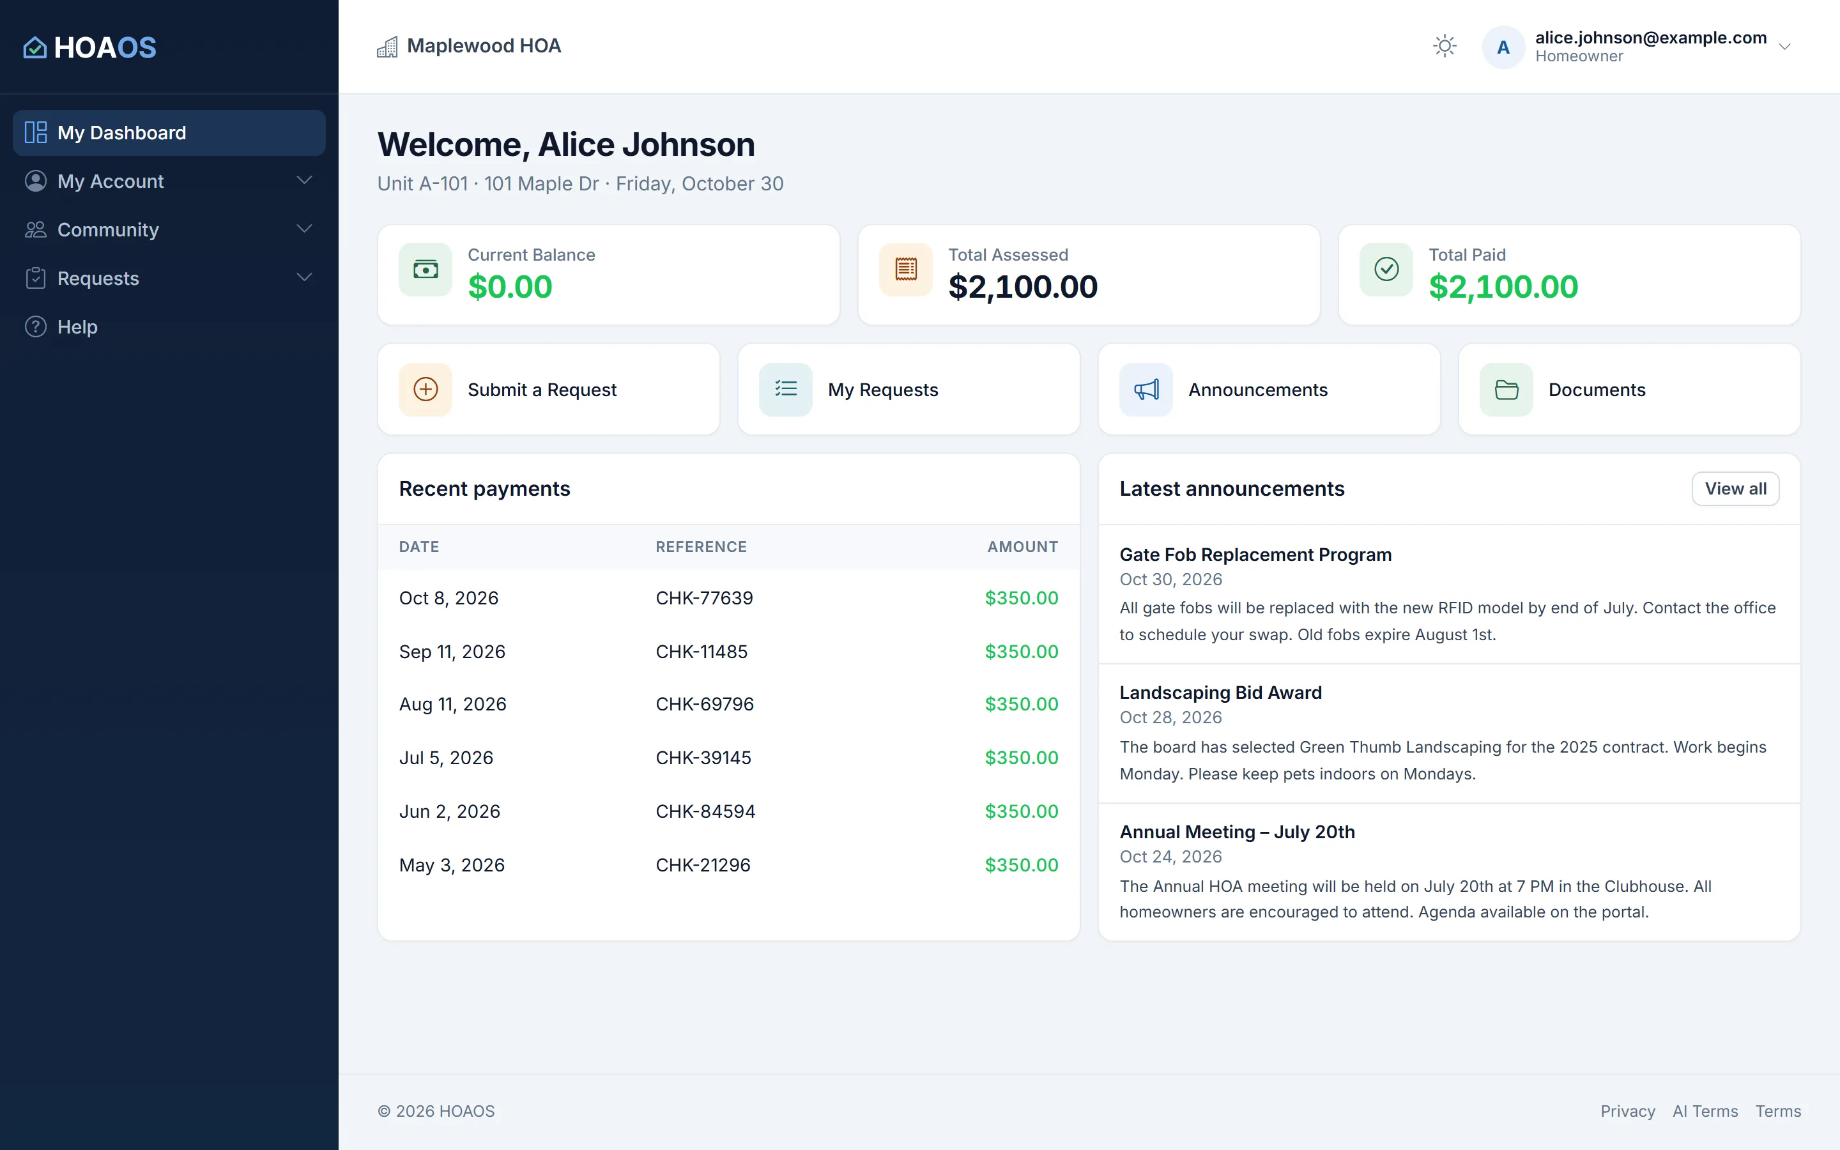The image size is (1840, 1150).
Task: Click the My Requests list icon
Action: pyautogui.click(x=786, y=390)
